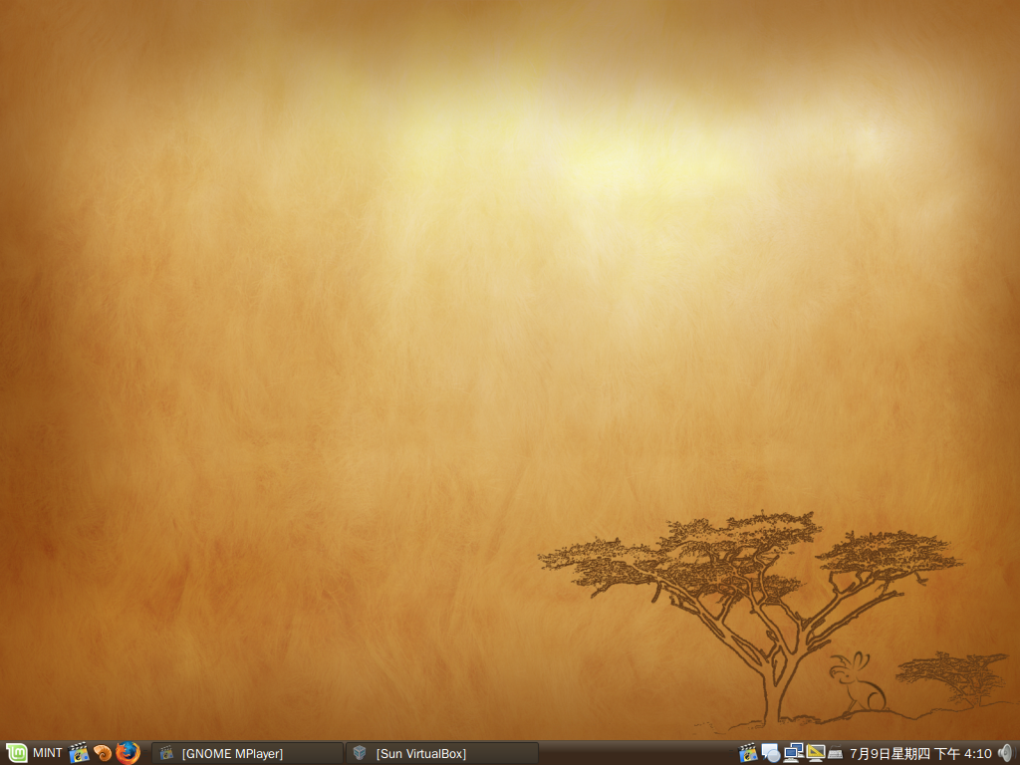Screen dimensions: 1020x765
Task: Open the calendar from the clock 4:10
Action: tap(920, 754)
